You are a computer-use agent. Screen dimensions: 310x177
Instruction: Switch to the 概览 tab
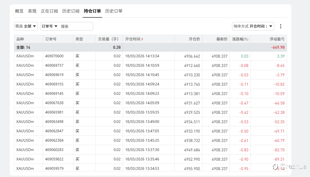tap(19, 11)
